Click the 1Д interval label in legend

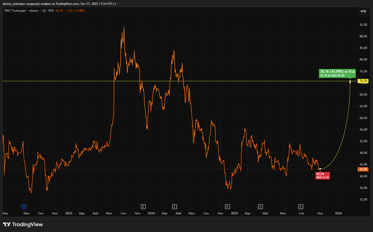(x=44, y=10)
